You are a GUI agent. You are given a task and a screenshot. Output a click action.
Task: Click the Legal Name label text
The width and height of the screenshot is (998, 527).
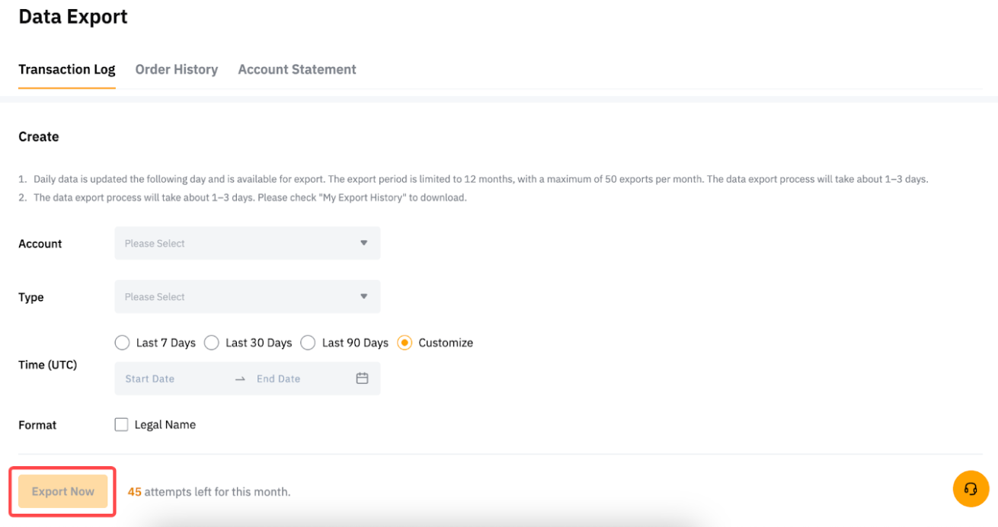tap(165, 425)
